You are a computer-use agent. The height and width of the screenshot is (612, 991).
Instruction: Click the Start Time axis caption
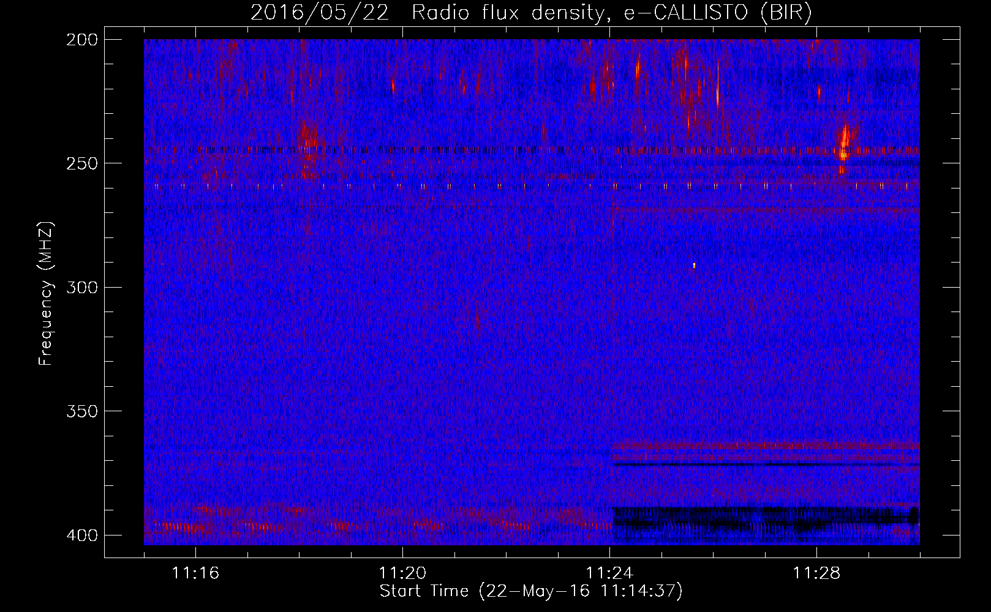click(x=530, y=591)
